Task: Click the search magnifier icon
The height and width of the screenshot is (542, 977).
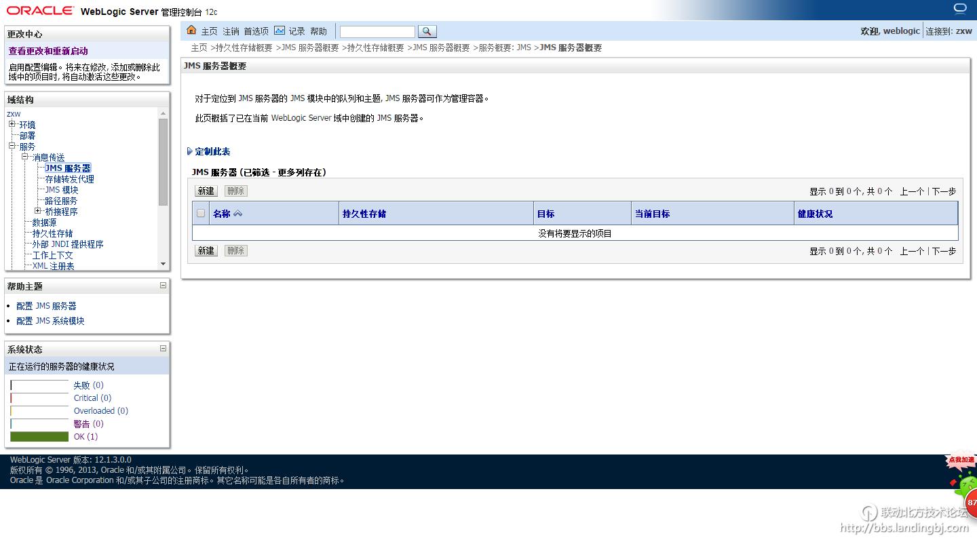Action: pos(427,31)
